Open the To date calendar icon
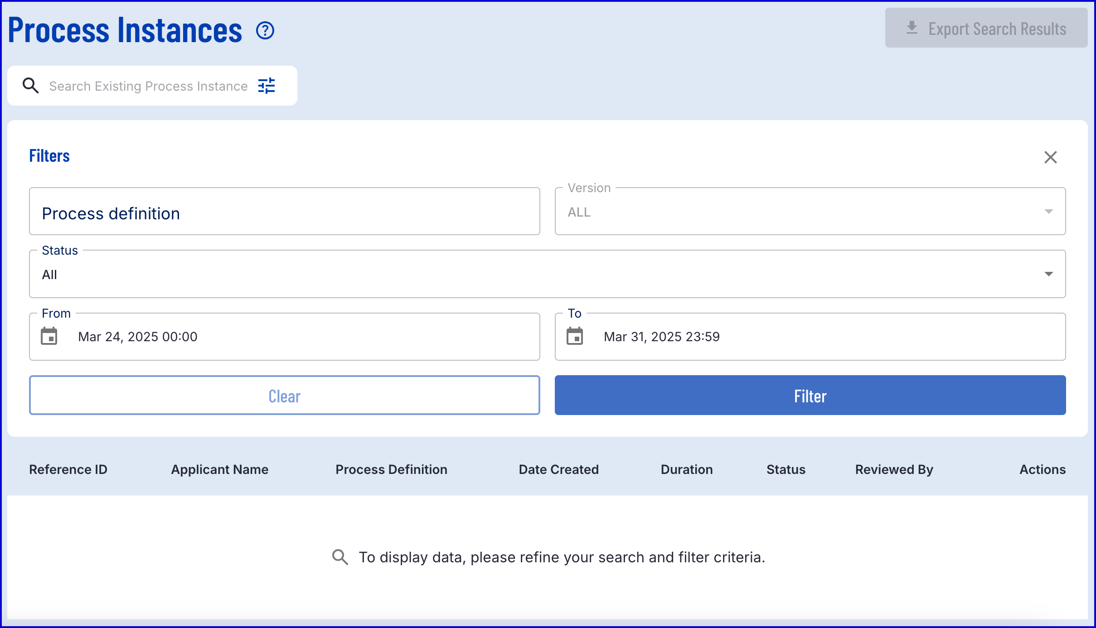 [575, 337]
